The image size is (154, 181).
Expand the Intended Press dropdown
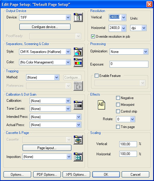click(78, 117)
